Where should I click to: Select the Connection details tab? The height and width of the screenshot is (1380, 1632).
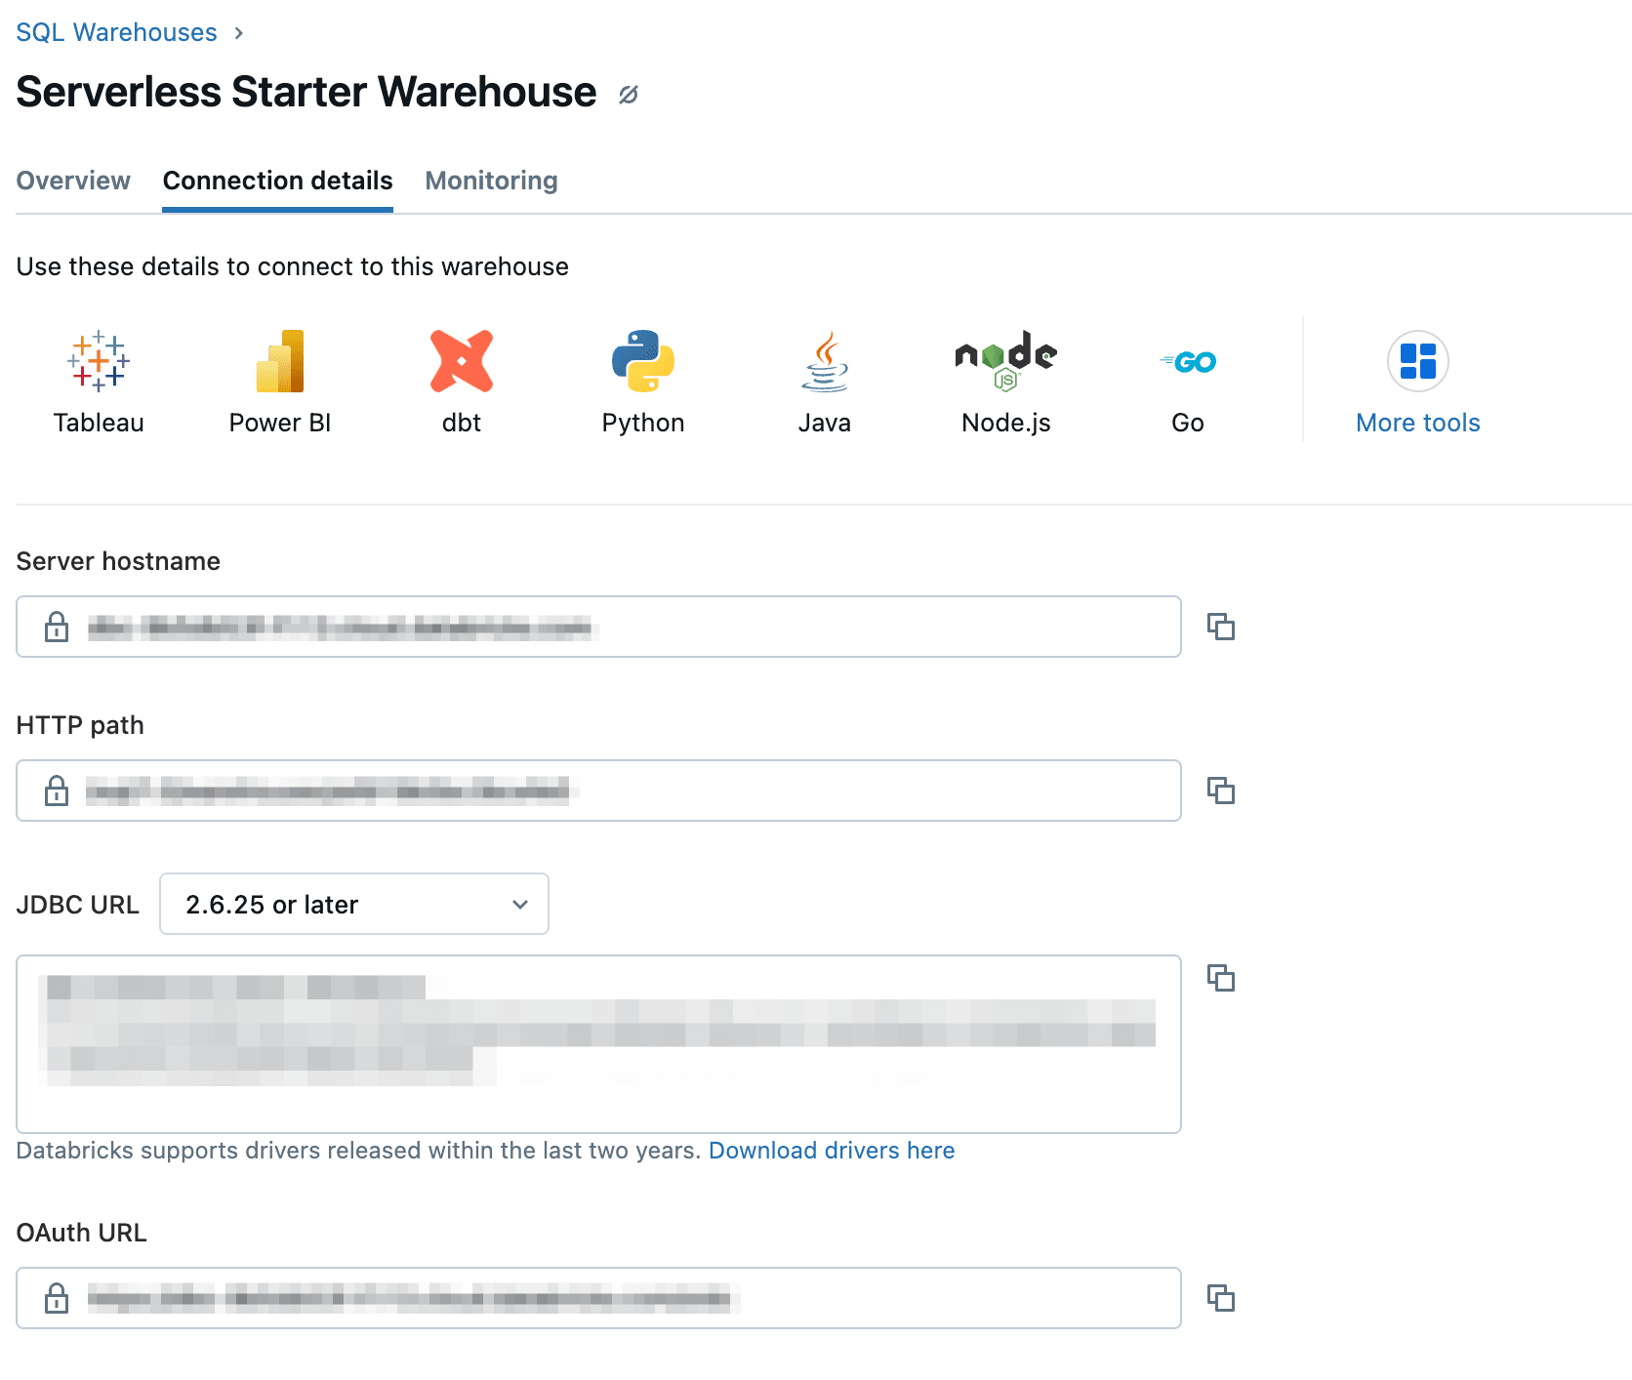[x=277, y=181]
